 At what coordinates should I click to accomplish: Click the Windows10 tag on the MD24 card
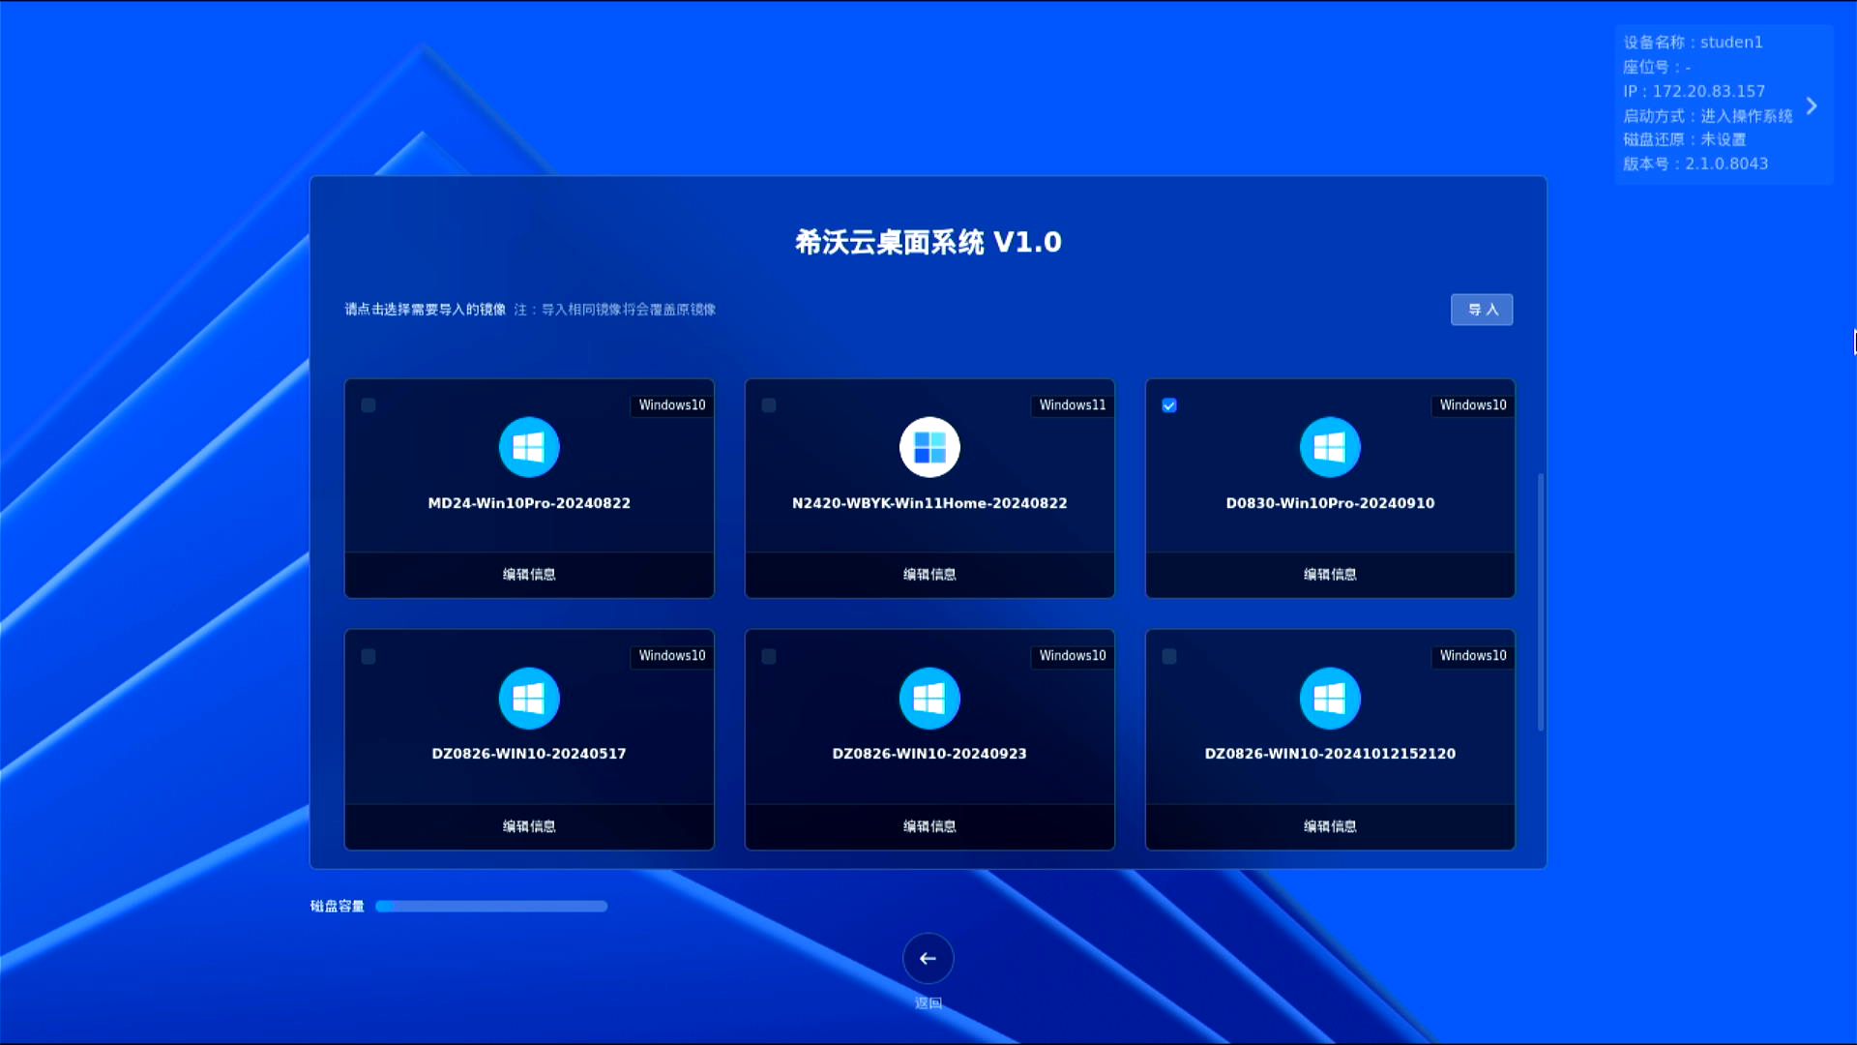672,405
